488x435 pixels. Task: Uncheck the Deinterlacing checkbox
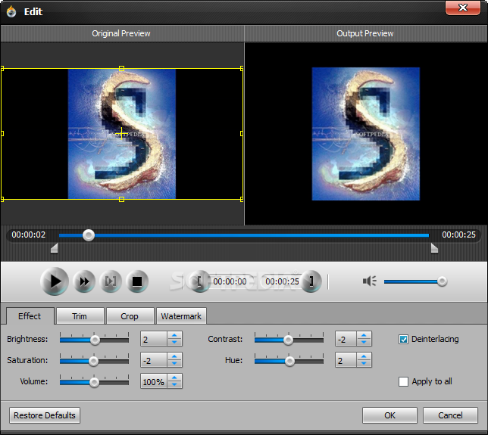[403, 339]
